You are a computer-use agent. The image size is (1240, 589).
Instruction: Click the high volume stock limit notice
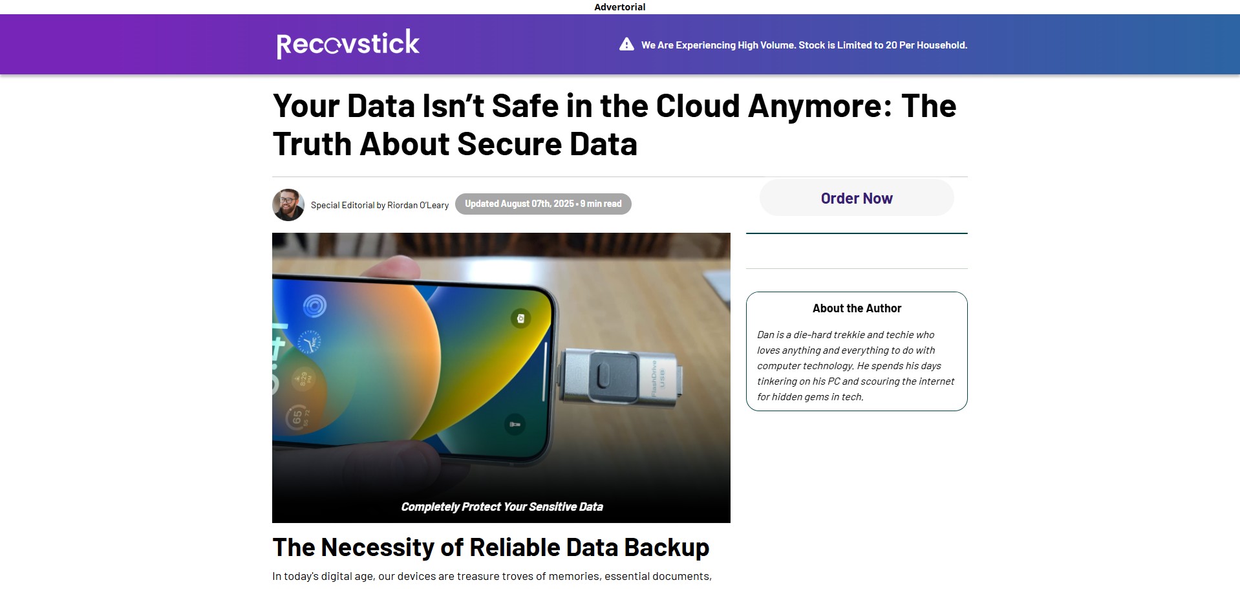coord(804,45)
